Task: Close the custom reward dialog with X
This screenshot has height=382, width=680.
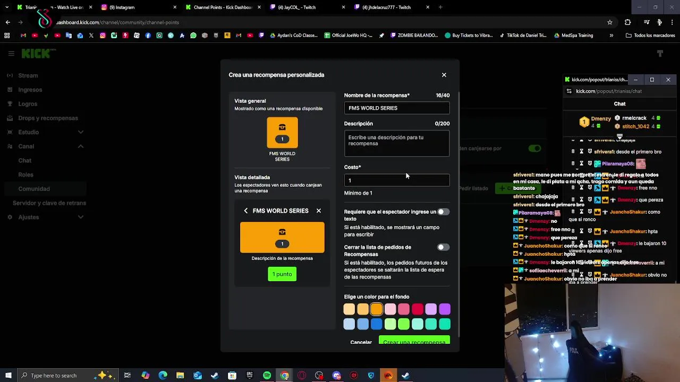Action: pyautogui.click(x=444, y=75)
